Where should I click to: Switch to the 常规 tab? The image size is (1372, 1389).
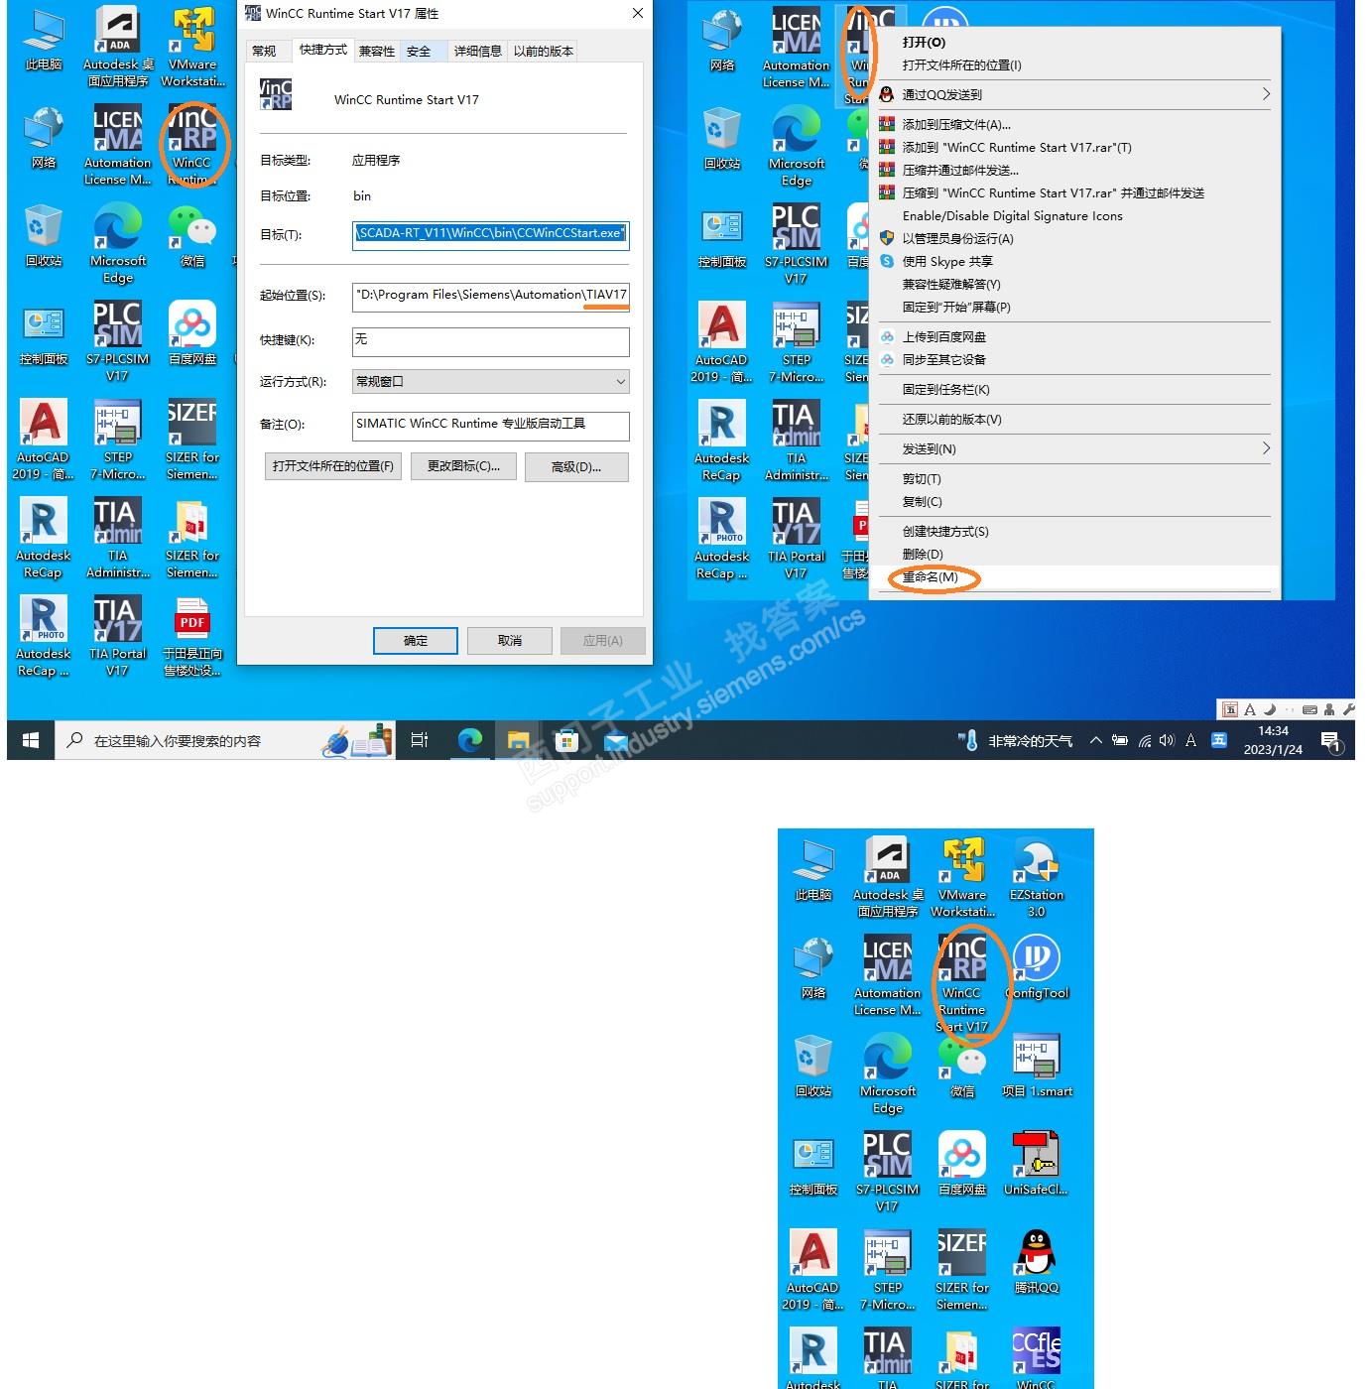(x=264, y=52)
